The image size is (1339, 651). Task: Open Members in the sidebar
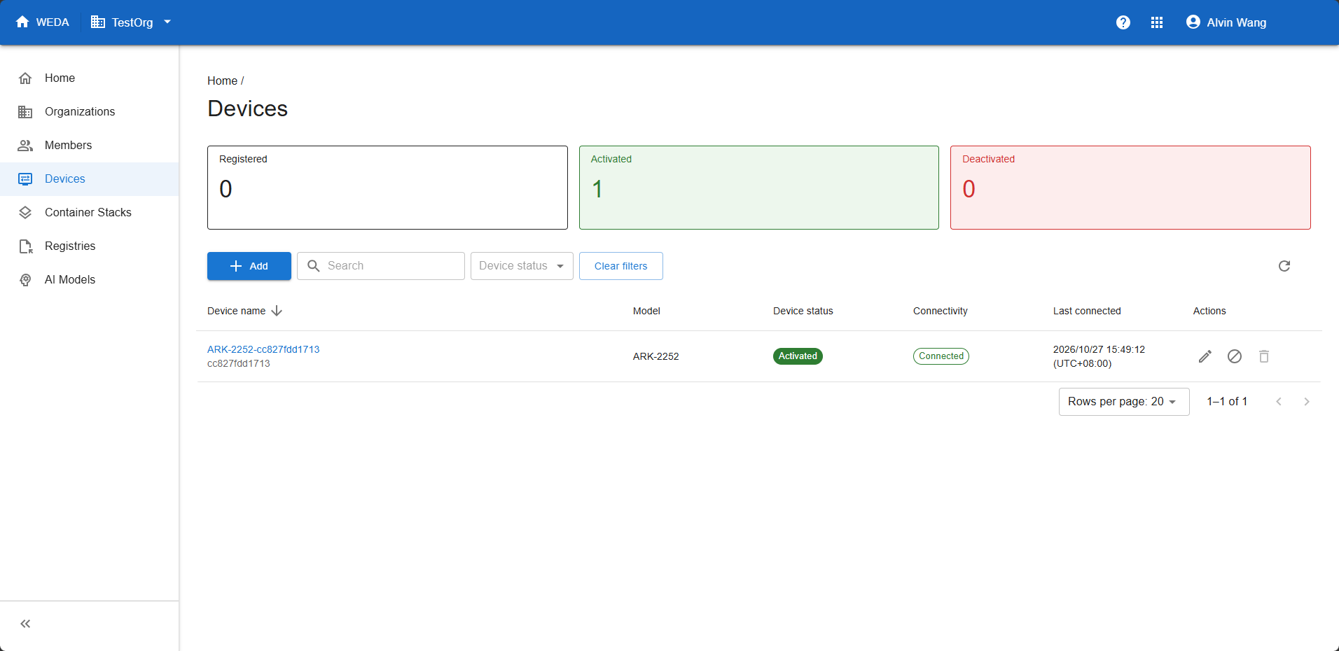[x=90, y=146]
